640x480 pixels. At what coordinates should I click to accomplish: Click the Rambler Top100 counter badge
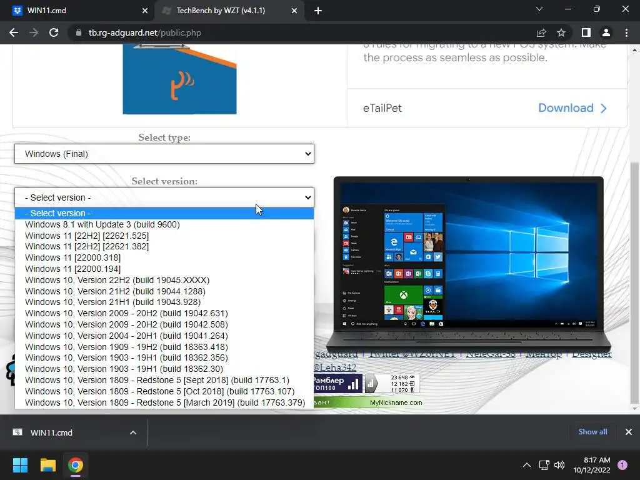click(x=338, y=384)
